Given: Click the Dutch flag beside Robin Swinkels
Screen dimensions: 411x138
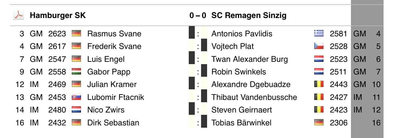Looking at the screenshot, I should (319, 72).
